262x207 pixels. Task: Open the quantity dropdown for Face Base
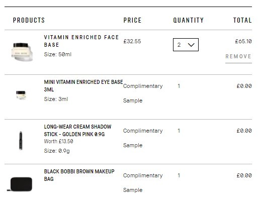click(186, 45)
